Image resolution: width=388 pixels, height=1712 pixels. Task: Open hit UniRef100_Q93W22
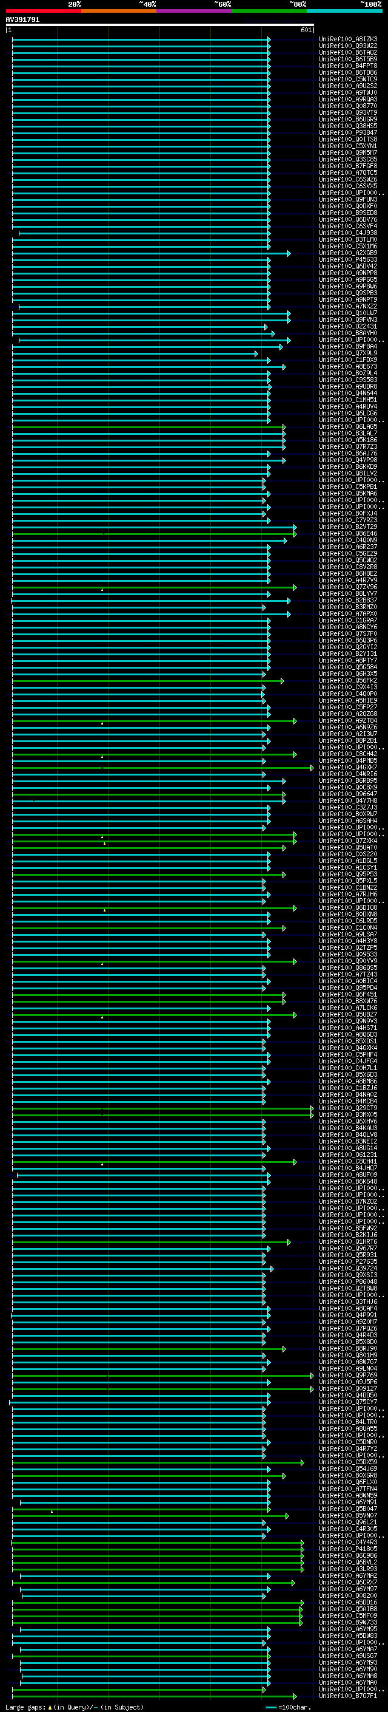(347, 46)
